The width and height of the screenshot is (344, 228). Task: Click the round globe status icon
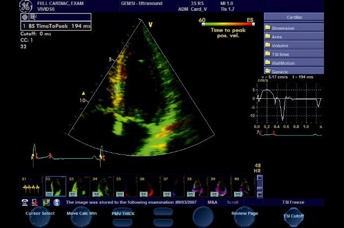[x=56, y=203]
